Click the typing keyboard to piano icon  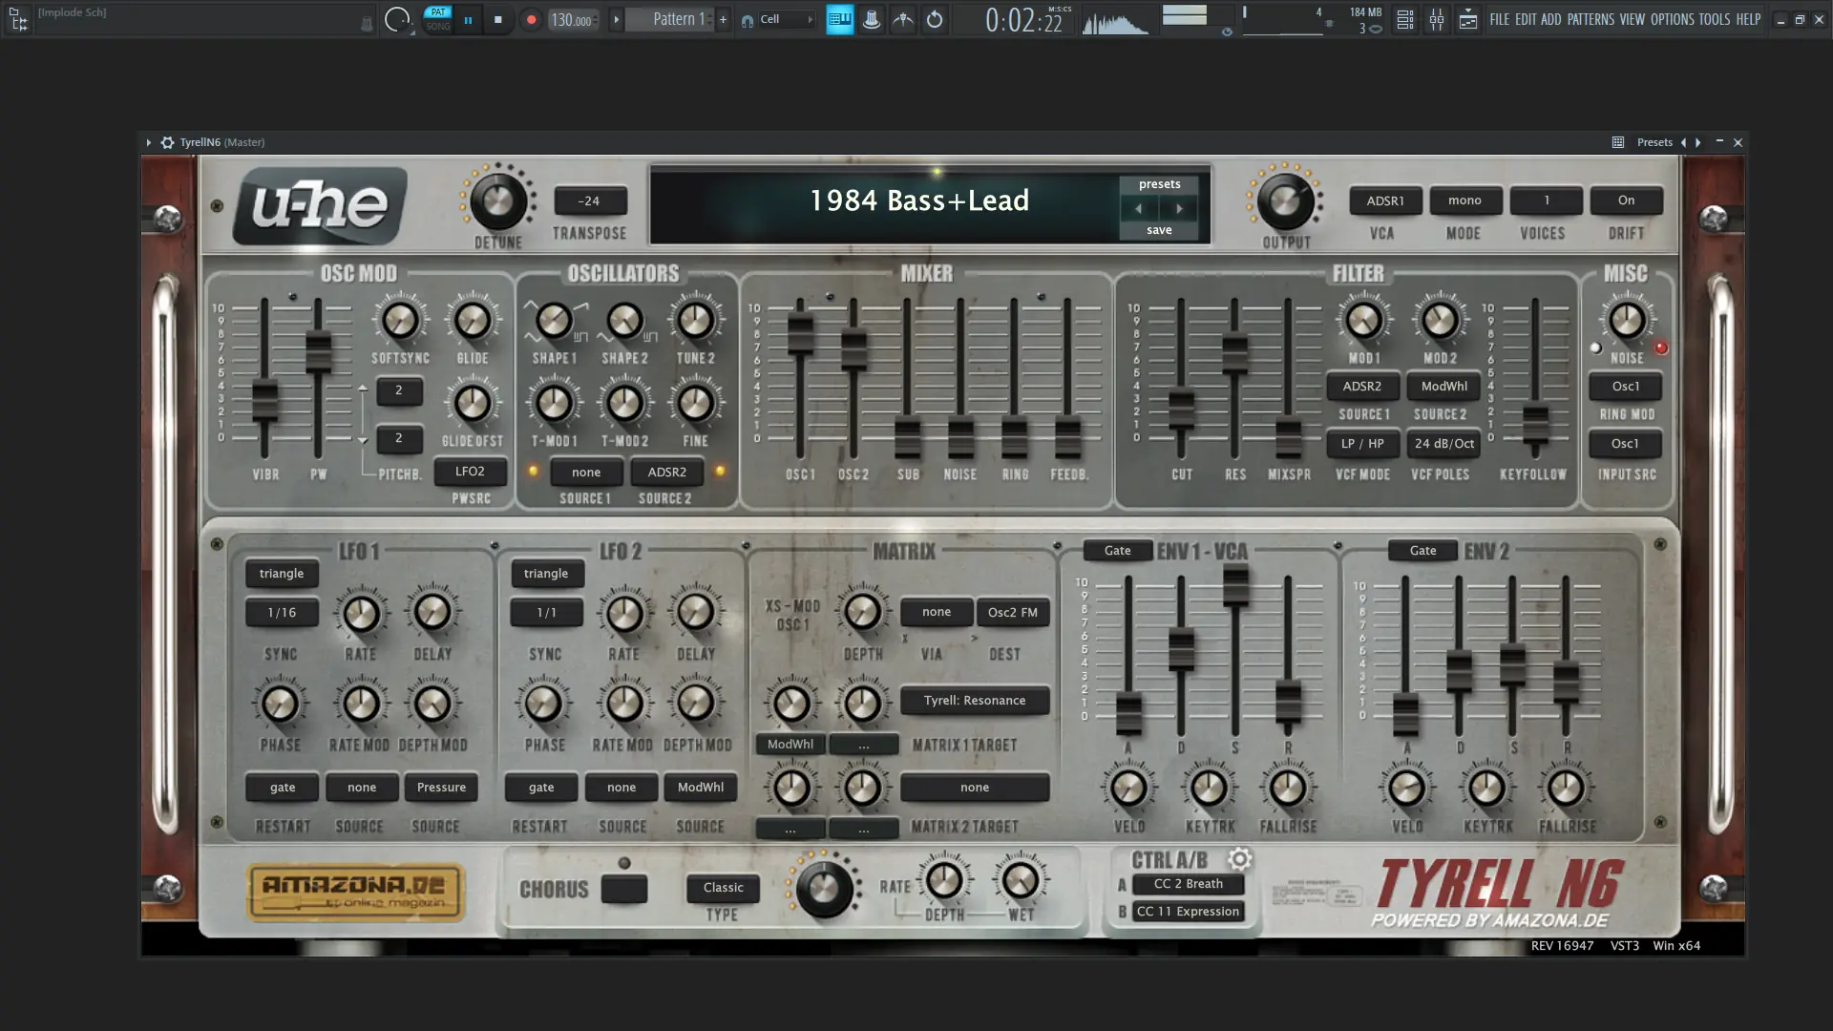pyautogui.click(x=839, y=19)
